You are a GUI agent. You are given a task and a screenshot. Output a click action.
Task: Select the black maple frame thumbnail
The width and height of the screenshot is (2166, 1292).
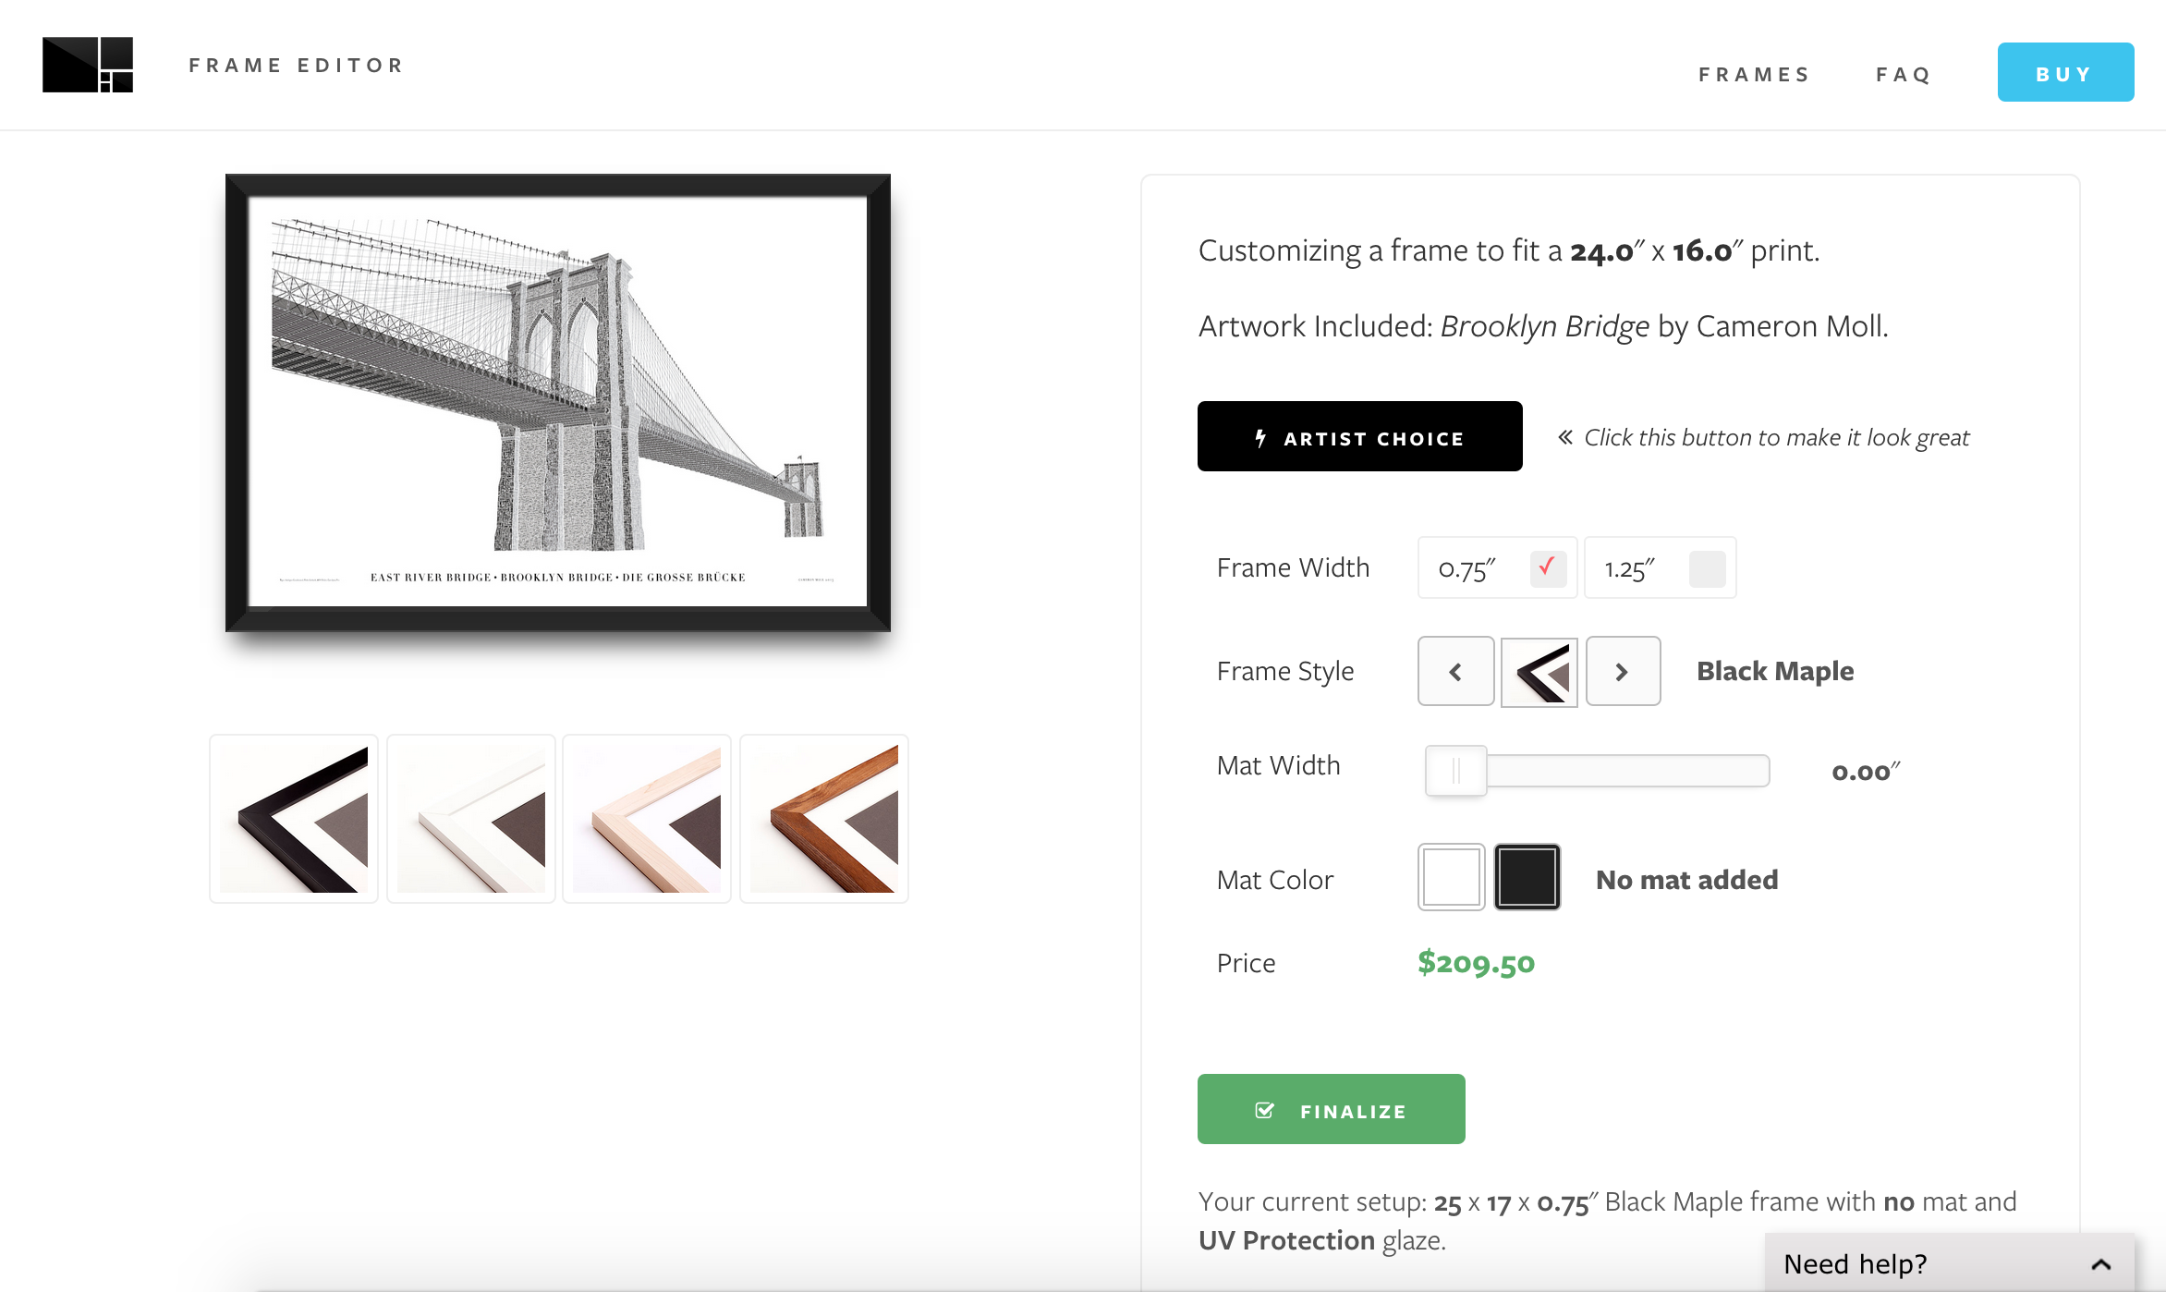[x=294, y=819]
